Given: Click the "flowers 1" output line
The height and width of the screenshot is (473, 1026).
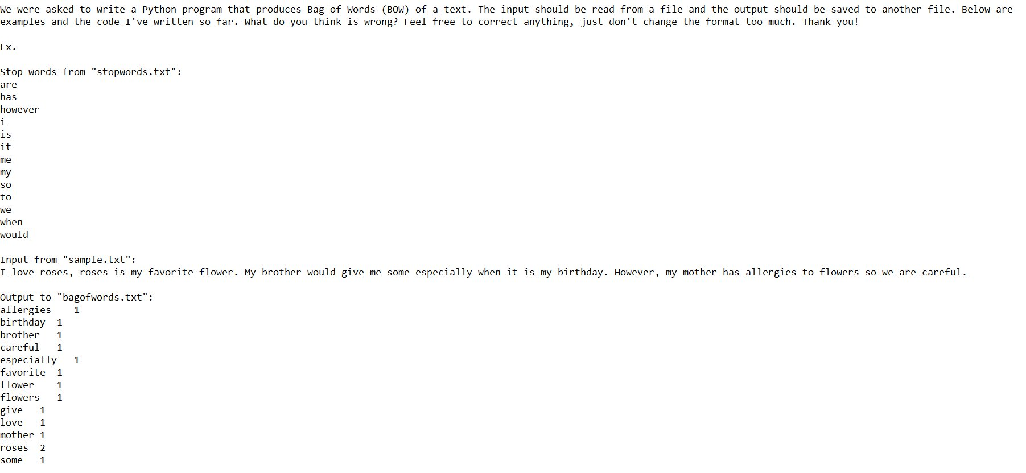Looking at the screenshot, I should click(x=31, y=397).
